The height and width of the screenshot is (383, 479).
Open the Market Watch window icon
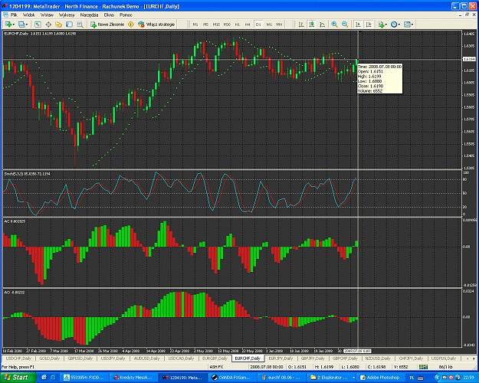[x=38, y=25]
